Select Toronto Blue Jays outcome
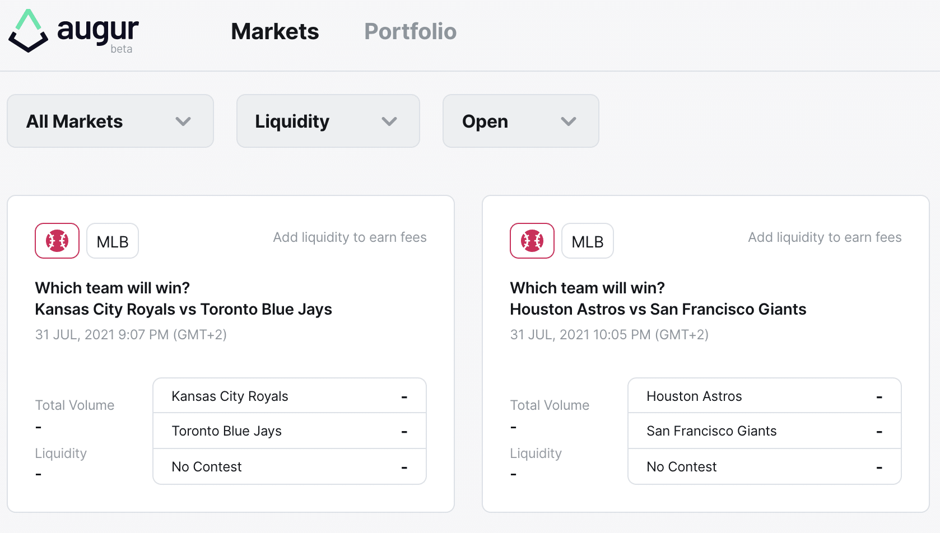 point(290,431)
